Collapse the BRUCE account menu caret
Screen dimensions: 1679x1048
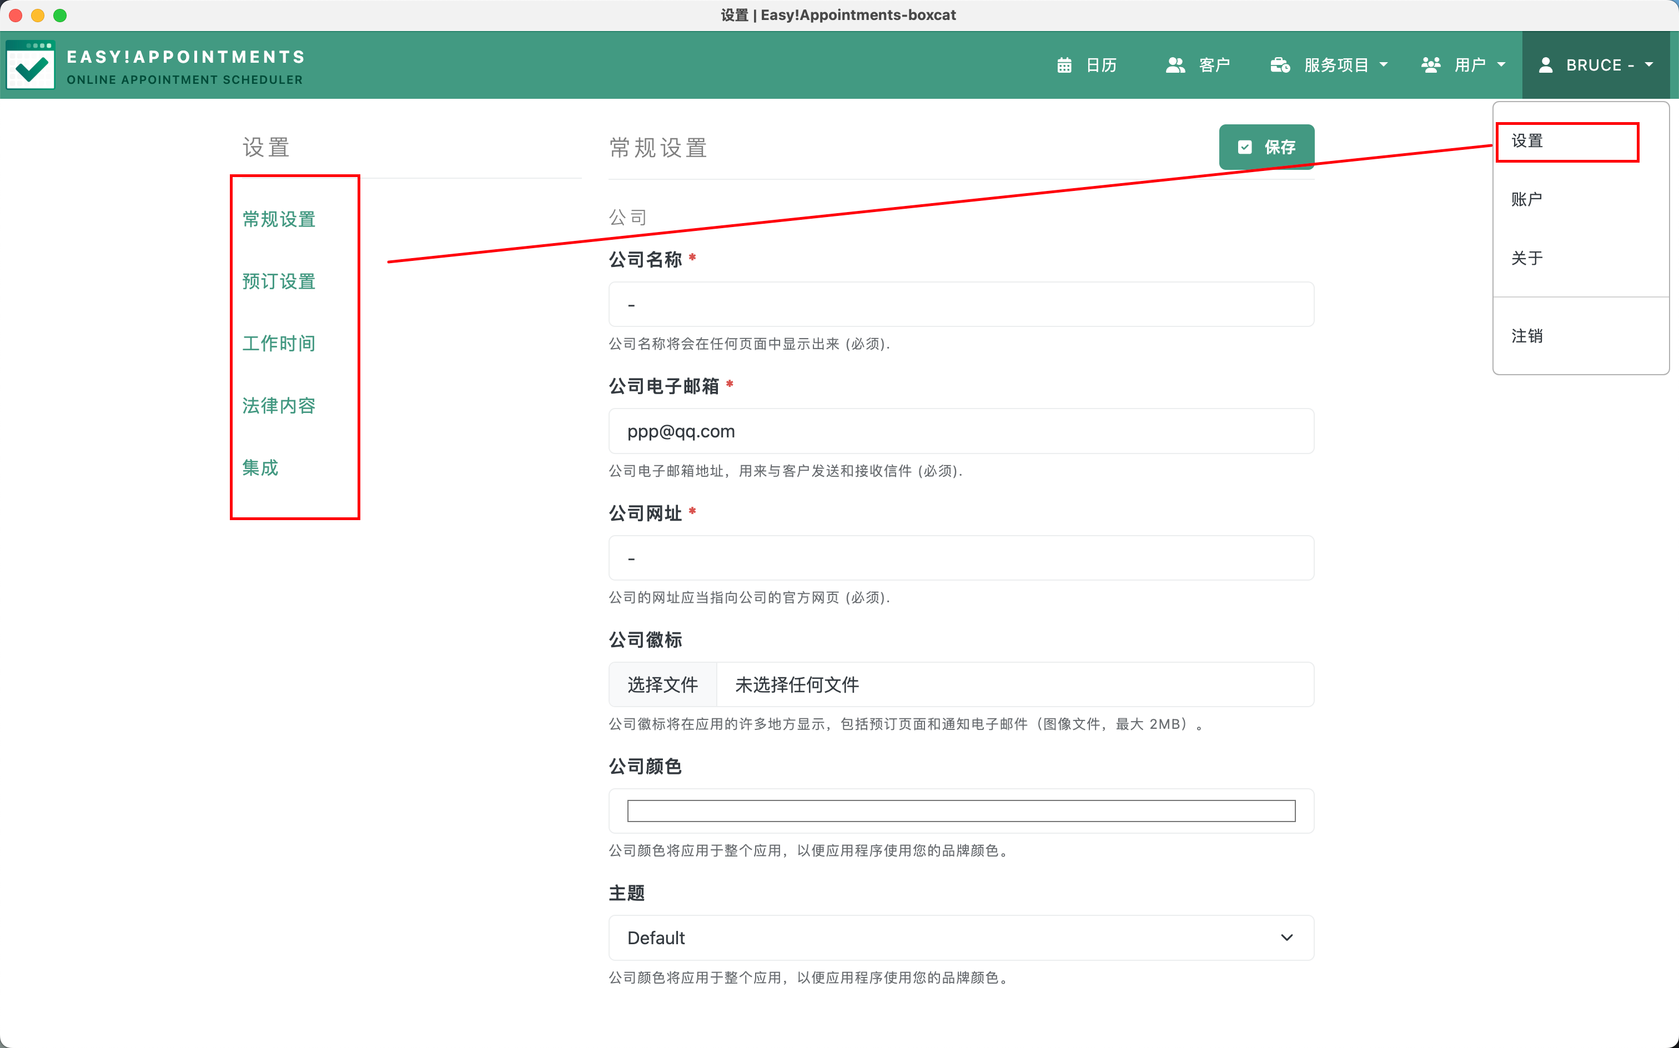tap(1649, 64)
